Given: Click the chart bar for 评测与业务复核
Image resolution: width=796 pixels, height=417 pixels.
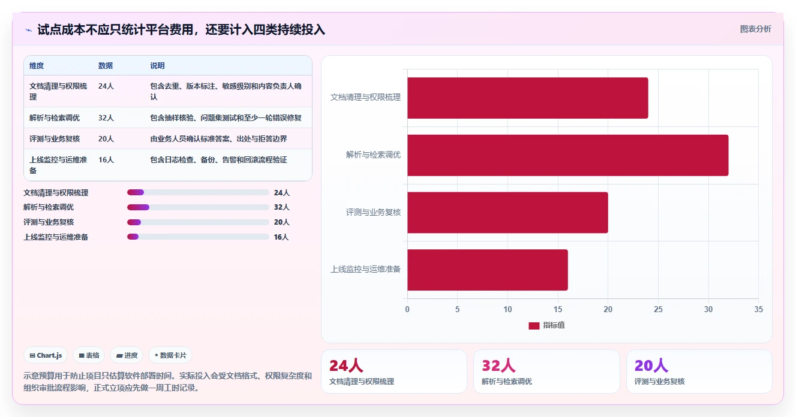Looking at the screenshot, I should point(508,213).
